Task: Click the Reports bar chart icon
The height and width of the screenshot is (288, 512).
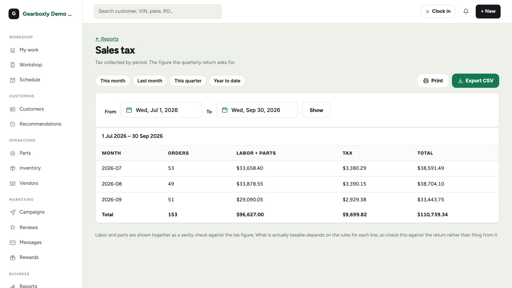Action: [x=13, y=286]
